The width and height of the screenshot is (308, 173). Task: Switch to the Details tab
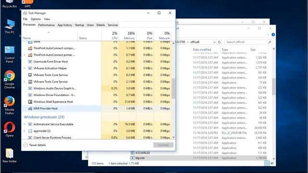[101, 25]
